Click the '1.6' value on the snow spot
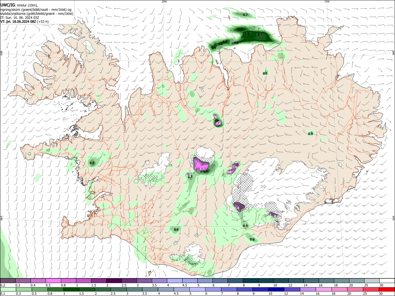 218,123
